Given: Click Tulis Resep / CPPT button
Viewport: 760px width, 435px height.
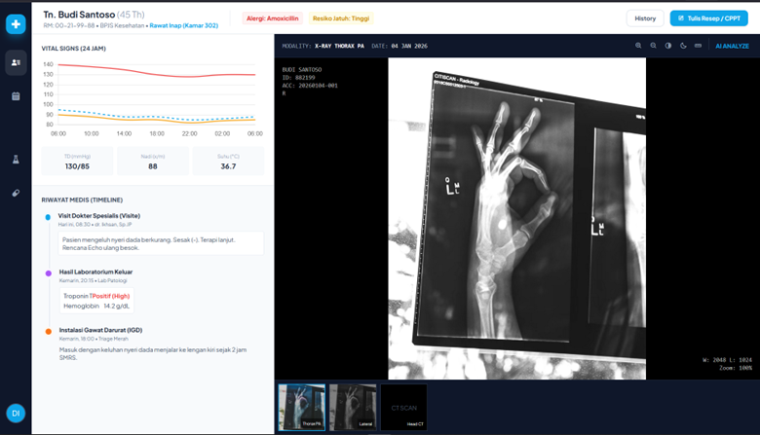Looking at the screenshot, I should coord(708,18).
